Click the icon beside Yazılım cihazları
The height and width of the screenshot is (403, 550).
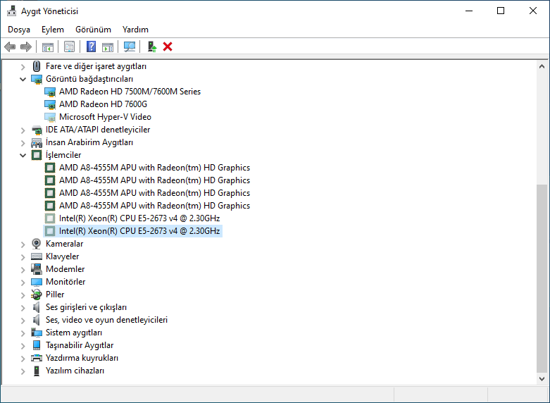(37, 371)
